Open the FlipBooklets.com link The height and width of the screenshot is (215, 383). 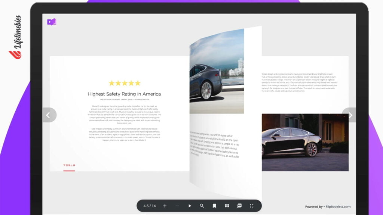click(x=338, y=206)
